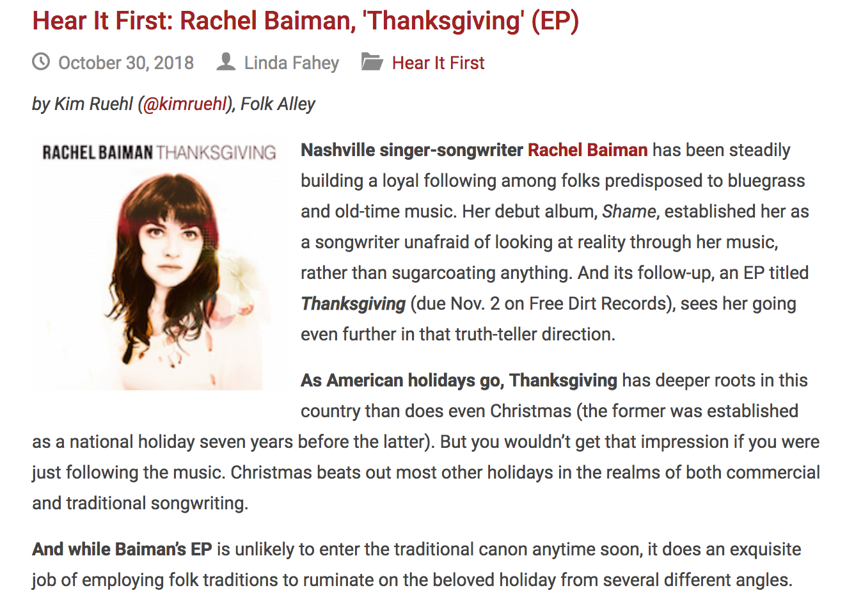This screenshot has width=847, height=604.
Task: Open the Rachel Baiman link in the paragraph
Action: tap(587, 150)
